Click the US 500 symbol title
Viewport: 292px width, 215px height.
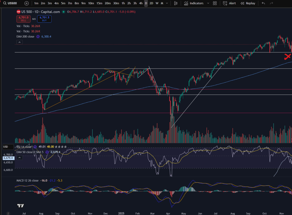pos(40,12)
